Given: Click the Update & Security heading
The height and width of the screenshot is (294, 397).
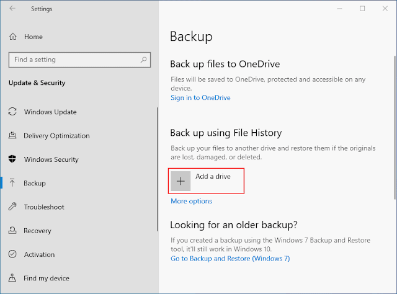Looking at the screenshot, I should (x=37, y=83).
